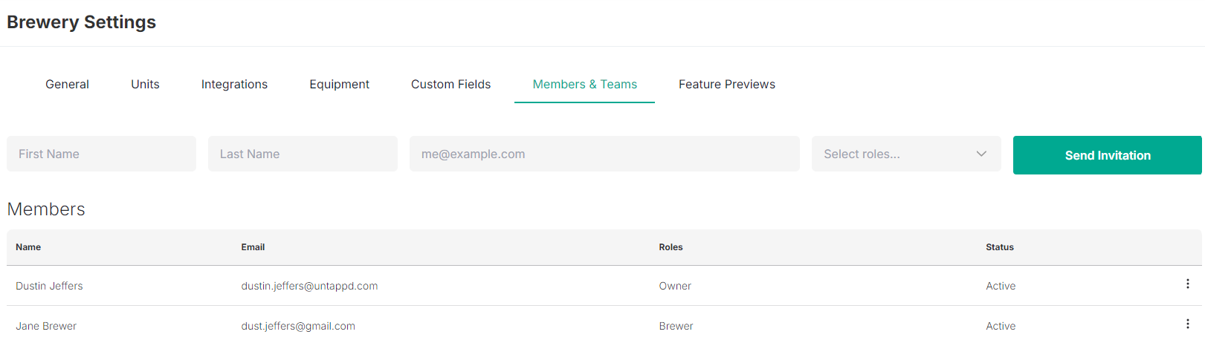Click the Roles column header
This screenshot has height=343, width=1205.
pyautogui.click(x=671, y=247)
